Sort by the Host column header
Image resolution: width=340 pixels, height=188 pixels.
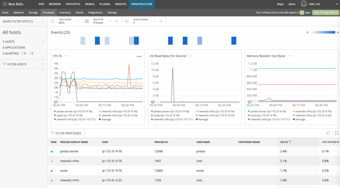105,142
